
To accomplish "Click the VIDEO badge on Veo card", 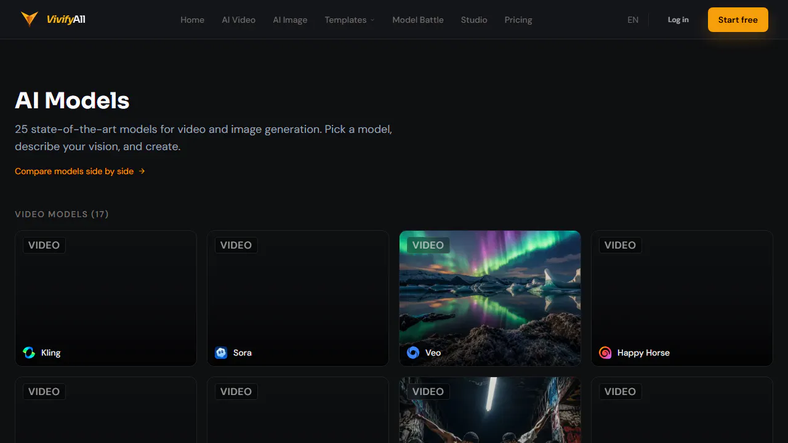I will coord(428,245).
